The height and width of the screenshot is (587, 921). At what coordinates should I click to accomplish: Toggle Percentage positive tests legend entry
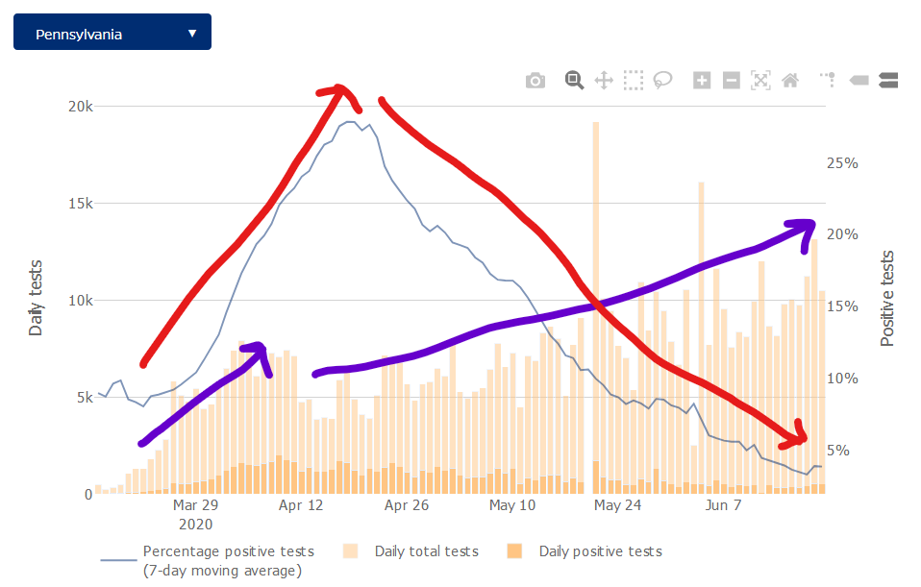point(228,551)
